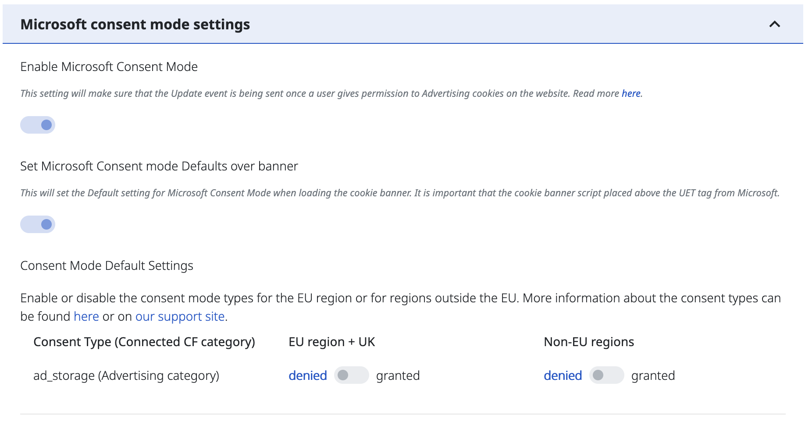Click 'granted' label under EU region + UK
The height and width of the screenshot is (425, 805).
398,375
